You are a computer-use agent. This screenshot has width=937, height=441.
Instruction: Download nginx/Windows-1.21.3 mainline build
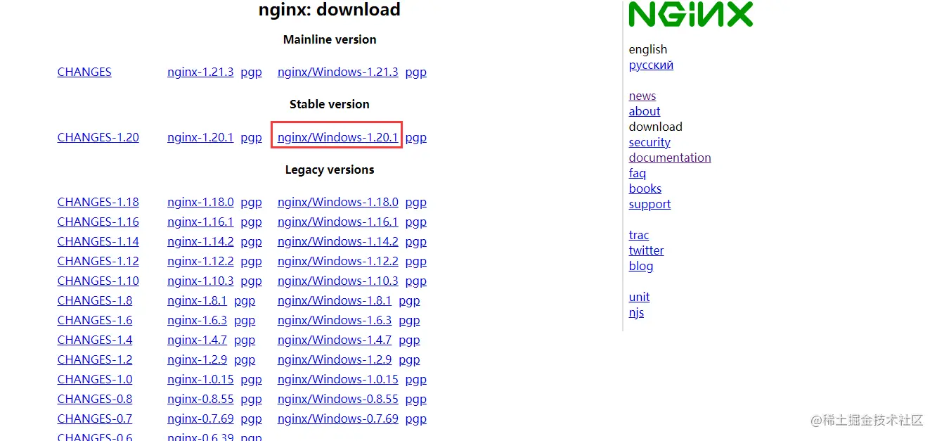point(337,71)
